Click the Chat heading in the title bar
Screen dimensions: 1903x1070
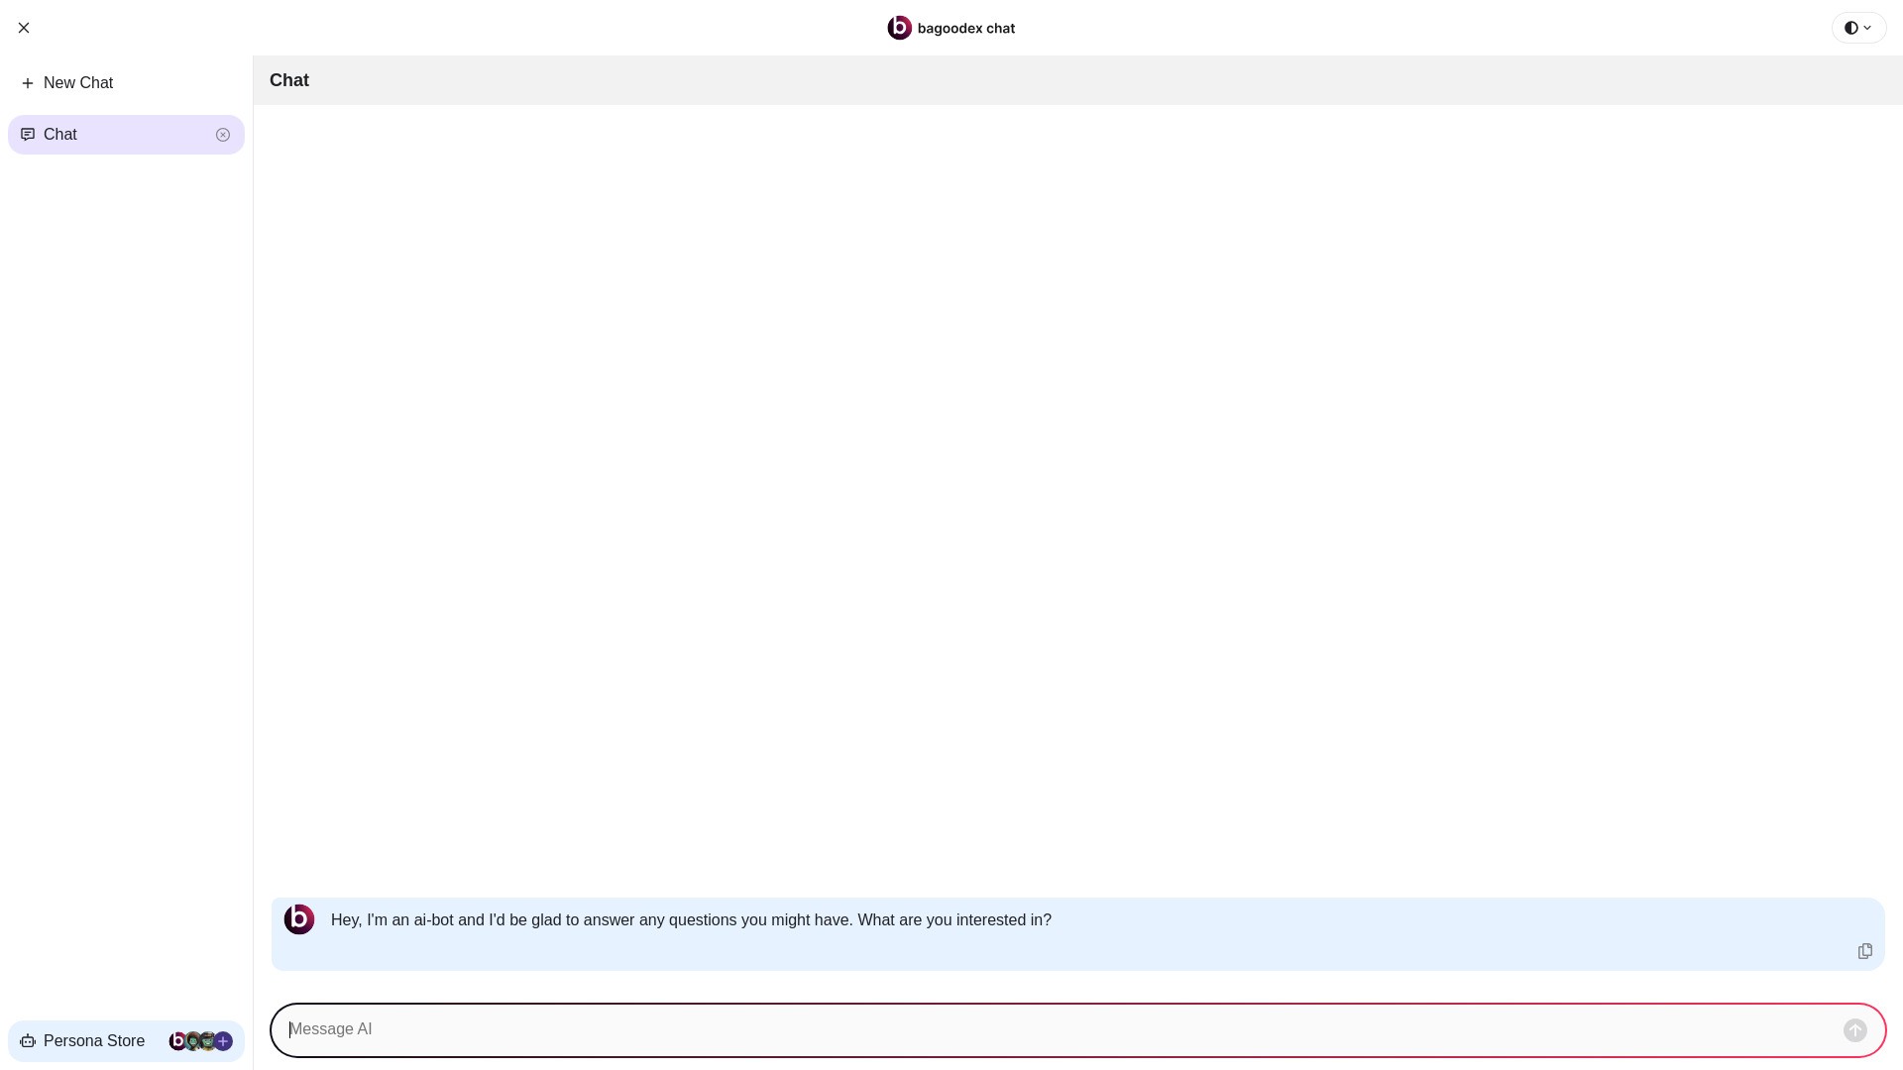click(x=289, y=80)
